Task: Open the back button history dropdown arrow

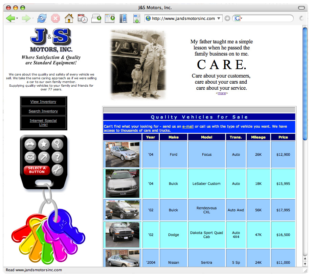Action: [17, 19]
